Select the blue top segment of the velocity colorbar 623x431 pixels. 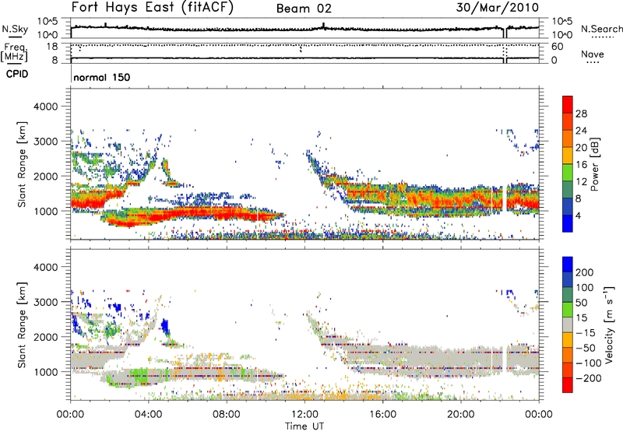568,264
